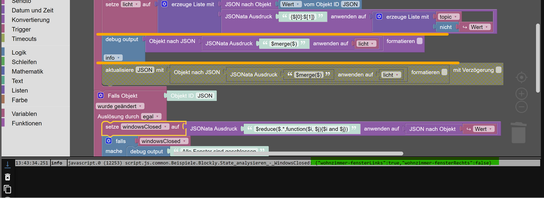This screenshot has width=544, height=198.
Task: Click log timestamp '13:43:34.251'
Action: pyautogui.click(x=32, y=163)
